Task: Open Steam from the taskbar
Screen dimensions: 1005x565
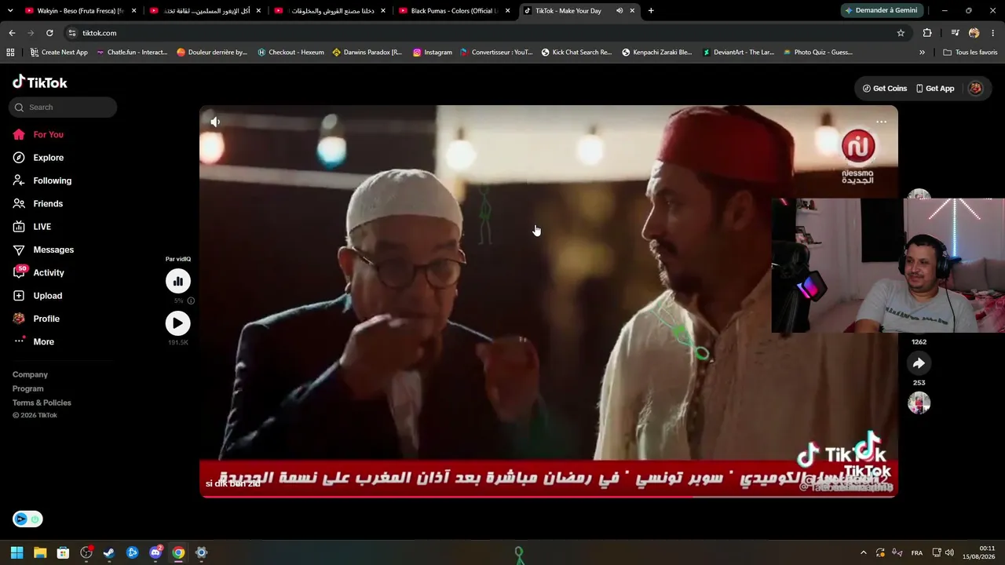Action: [109, 552]
